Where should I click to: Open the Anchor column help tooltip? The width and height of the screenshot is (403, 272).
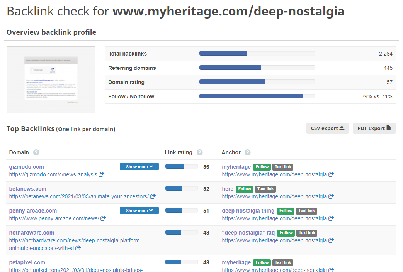[x=247, y=152]
